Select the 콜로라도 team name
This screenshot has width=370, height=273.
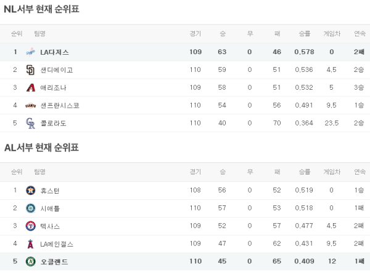(x=53, y=124)
